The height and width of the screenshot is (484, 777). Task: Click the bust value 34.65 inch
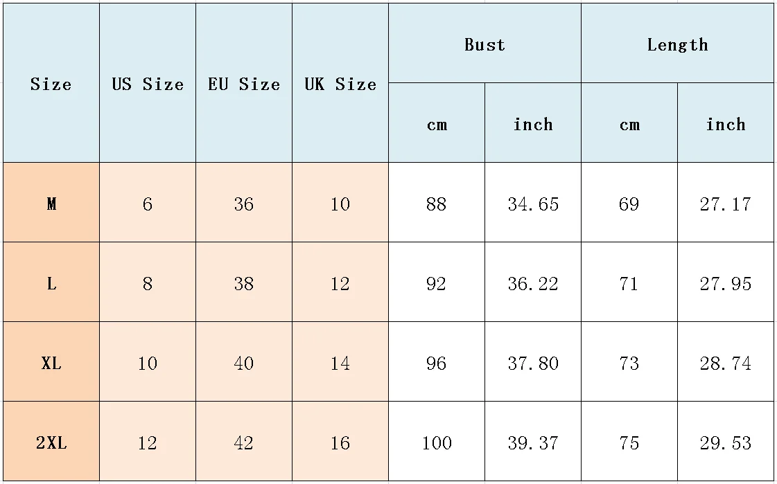(533, 202)
